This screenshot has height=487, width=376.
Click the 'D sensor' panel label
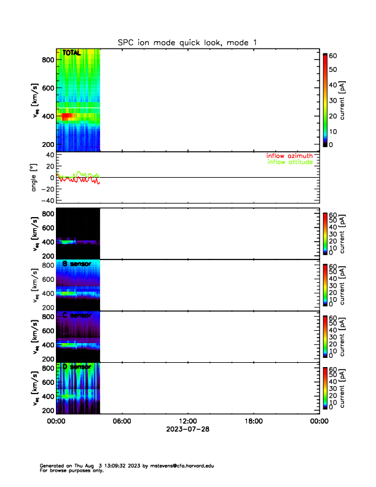[x=77, y=367]
